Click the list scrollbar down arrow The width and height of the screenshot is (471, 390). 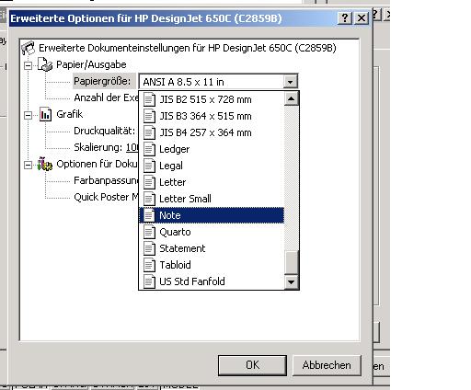[292, 281]
